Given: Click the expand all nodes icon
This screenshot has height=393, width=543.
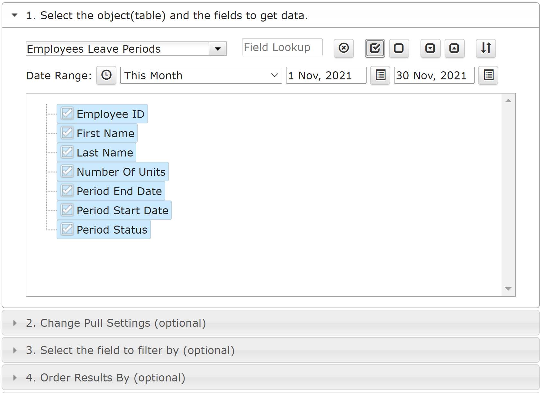Looking at the screenshot, I should click(x=430, y=48).
